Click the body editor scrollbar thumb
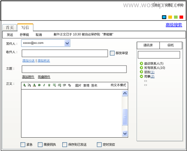The height and width of the screenshot is (151, 187). coord(125,117)
